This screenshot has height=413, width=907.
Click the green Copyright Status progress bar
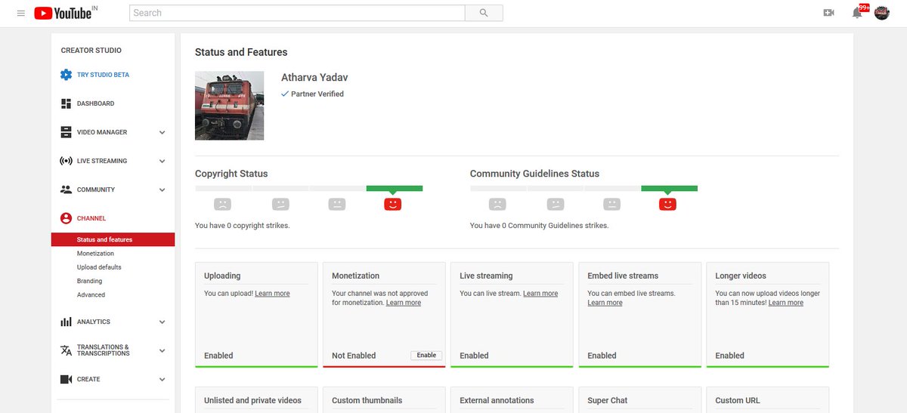(x=395, y=188)
